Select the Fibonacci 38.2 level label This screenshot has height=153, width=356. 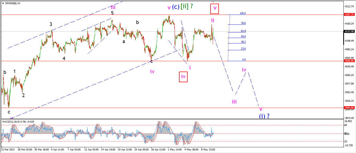[243, 42]
